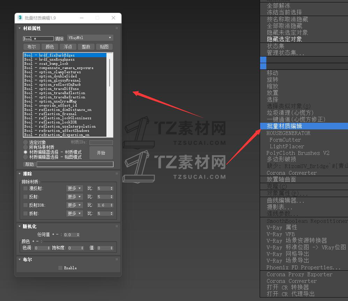The height and width of the screenshot is (301, 348).
Task: Select the Bool - coat_bump_lock list row
Action: pos(65,63)
